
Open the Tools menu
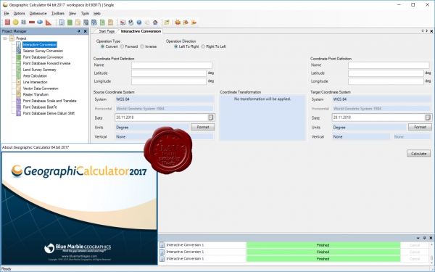tap(85, 13)
